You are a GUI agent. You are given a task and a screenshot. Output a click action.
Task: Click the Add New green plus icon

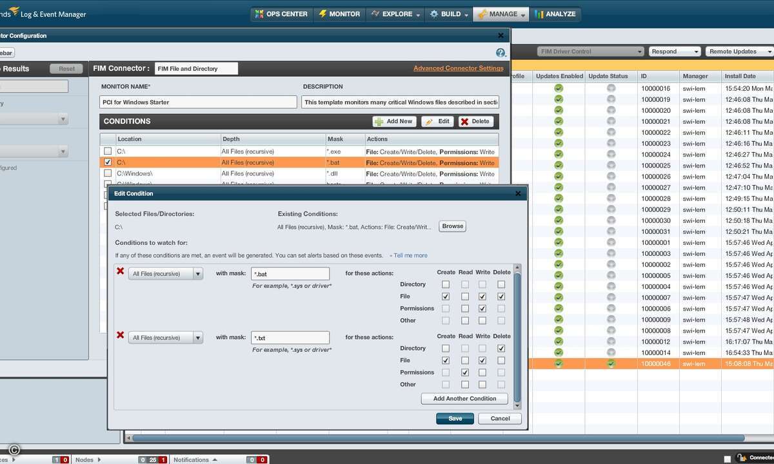coord(378,121)
